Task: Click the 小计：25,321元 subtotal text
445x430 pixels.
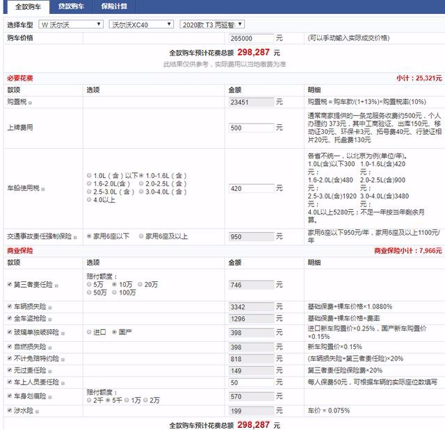Action: [x=419, y=78]
